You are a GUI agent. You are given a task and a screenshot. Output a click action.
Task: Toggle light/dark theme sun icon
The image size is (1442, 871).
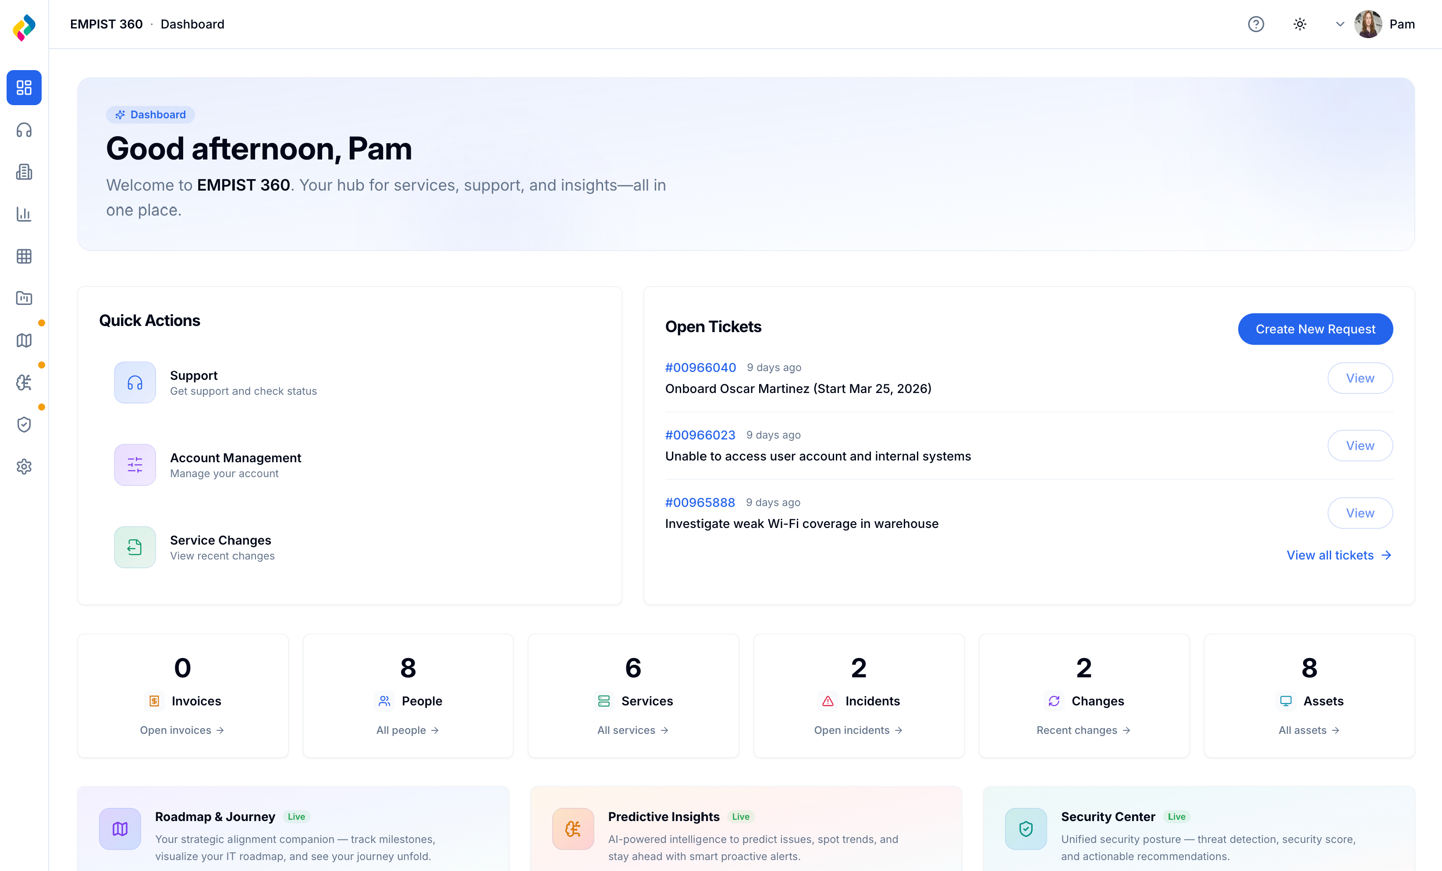tap(1300, 24)
